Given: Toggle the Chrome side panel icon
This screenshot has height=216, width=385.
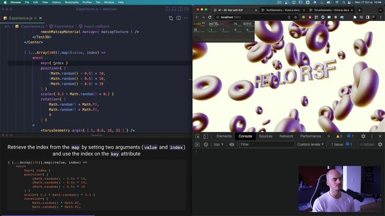Looking at the screenshot, I should pos(368,17).
